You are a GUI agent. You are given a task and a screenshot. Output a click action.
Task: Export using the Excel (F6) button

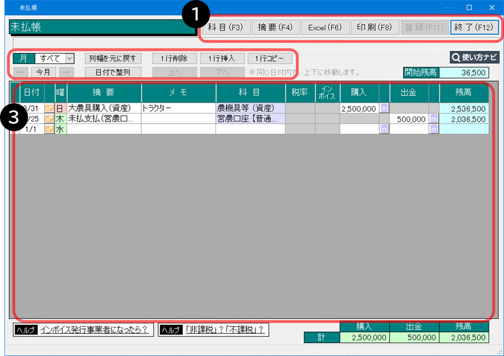tap(325, 27)
